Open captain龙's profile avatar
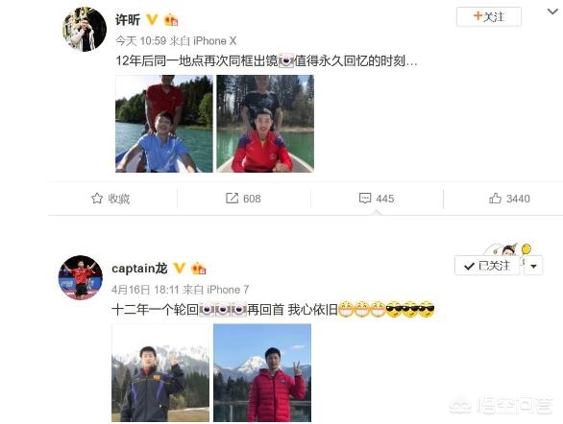Screen dimensions: 563x424 [81, 277]
